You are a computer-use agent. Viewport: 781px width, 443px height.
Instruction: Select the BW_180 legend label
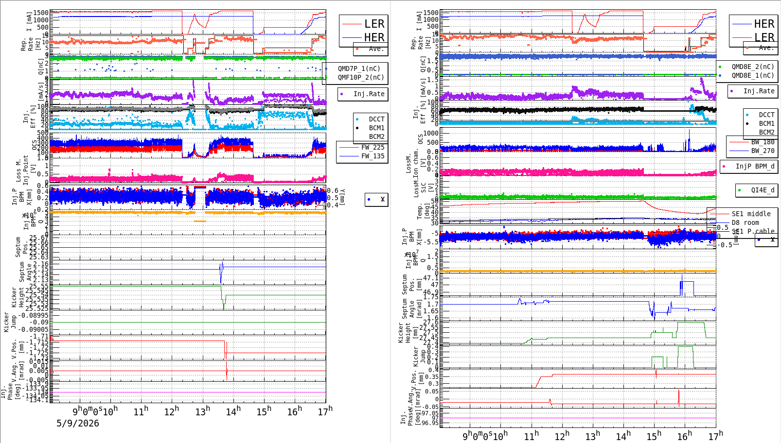[763, 142]
